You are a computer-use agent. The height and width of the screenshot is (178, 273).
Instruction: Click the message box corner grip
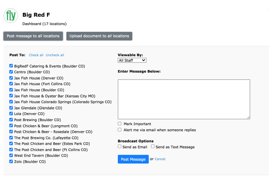point(248,118)
